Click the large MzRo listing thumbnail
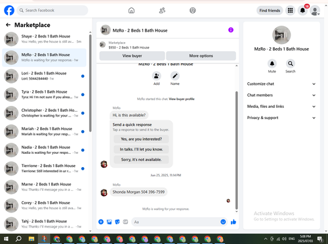 (281, 35)
